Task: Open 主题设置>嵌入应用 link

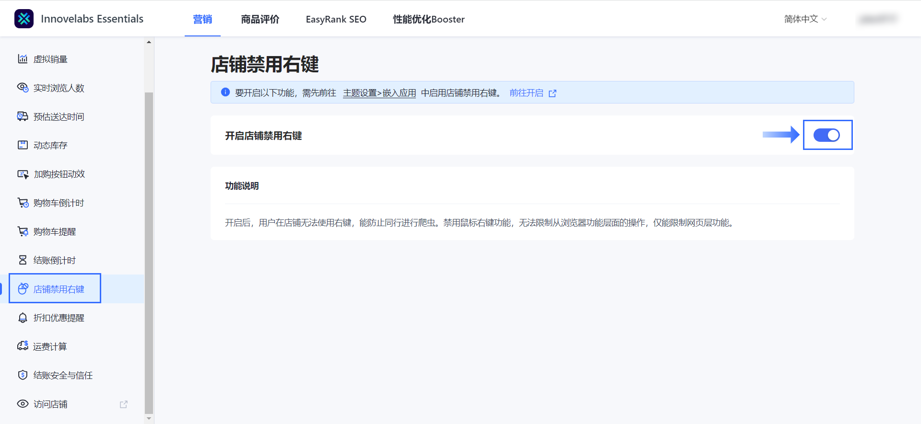Action: pos(379,93)
